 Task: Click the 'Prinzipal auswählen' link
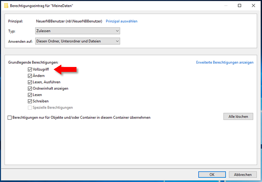[121, 21]
